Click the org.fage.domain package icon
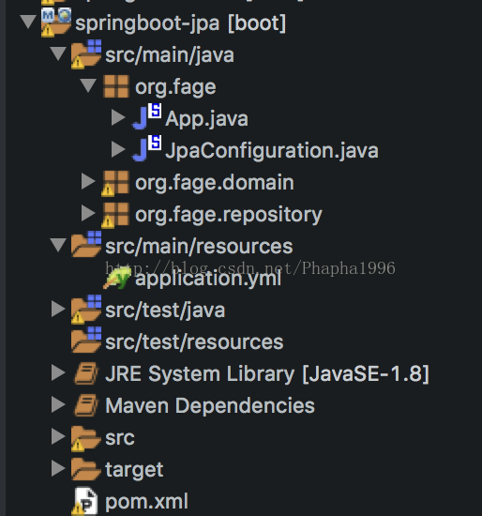482x516 pixels. [115, 183]
